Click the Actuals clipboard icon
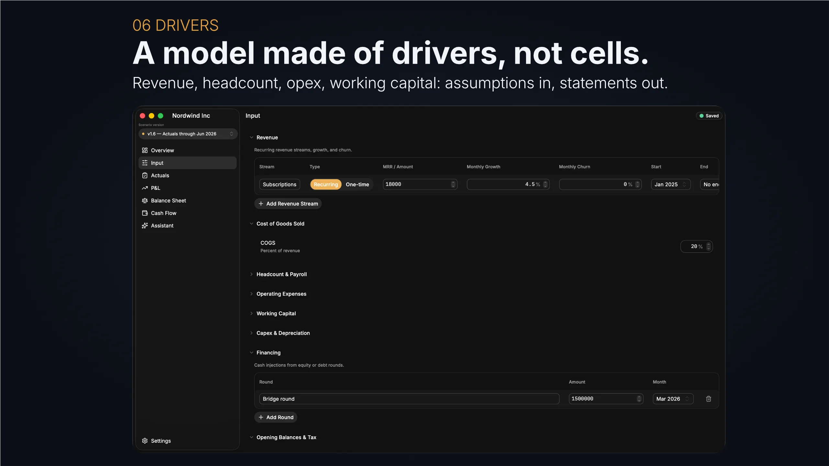The height and width of the screenshot is (466, 829). point(145,176)
